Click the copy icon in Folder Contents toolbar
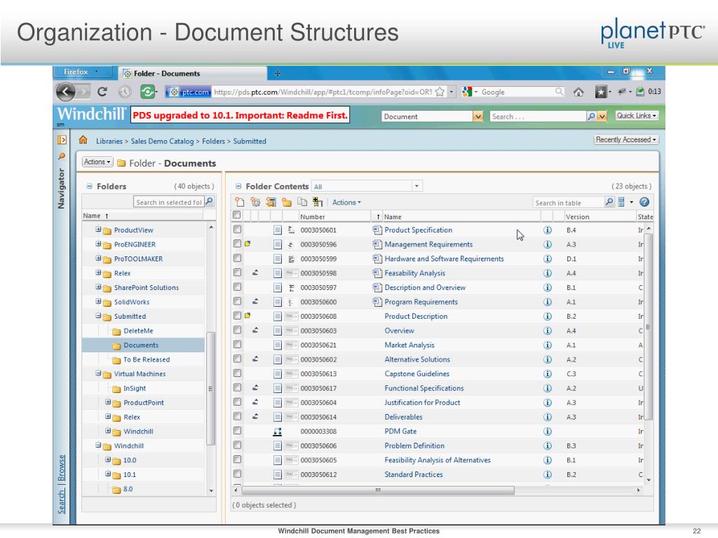 [x=302, y=202]
